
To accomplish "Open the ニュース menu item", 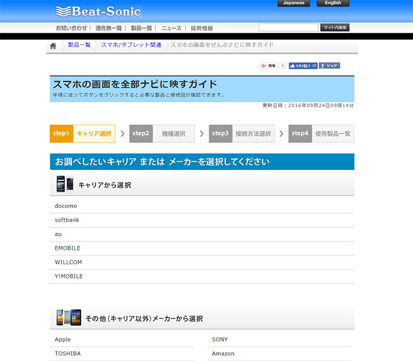I will (x=171, y=28).
